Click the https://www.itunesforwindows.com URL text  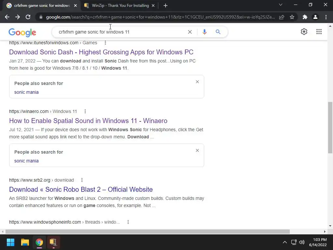point(44,43)
